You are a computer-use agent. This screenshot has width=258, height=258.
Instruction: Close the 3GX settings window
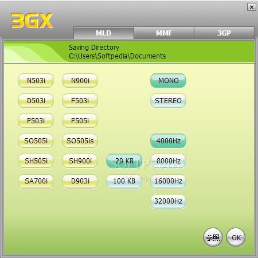[x=252, y=7]
